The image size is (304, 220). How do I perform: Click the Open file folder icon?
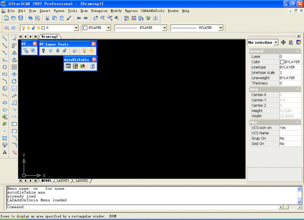(13, 18)
